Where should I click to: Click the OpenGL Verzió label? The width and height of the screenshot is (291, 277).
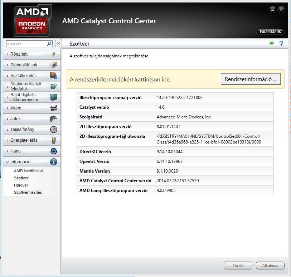click(x=94, y=161)
